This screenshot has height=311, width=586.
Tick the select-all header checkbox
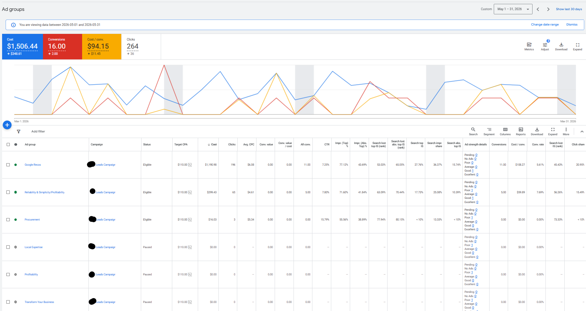pyautogui.click(x=8, y=144)
